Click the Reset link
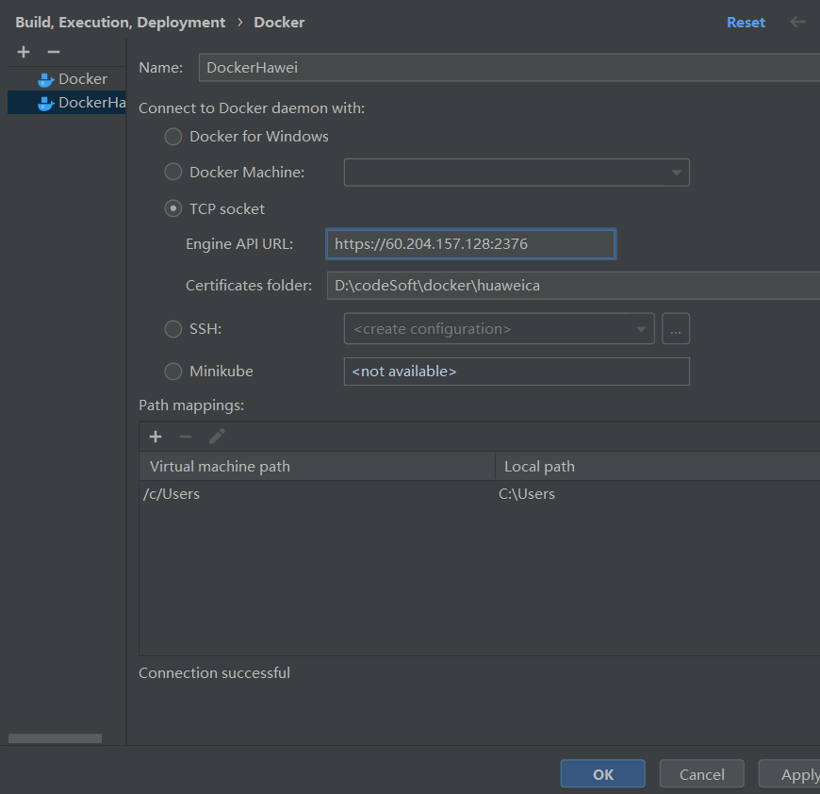 [x=746, y=23]
